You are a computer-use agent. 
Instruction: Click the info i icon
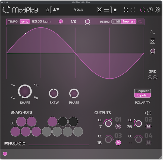[x=5, y=154]
